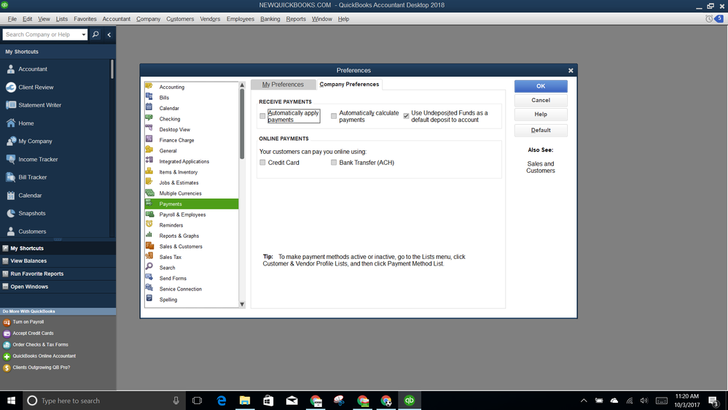Select Company Preferences tab
Image resolution: width=728 pixels, height=410 pixels.
(x=349, y=84)
